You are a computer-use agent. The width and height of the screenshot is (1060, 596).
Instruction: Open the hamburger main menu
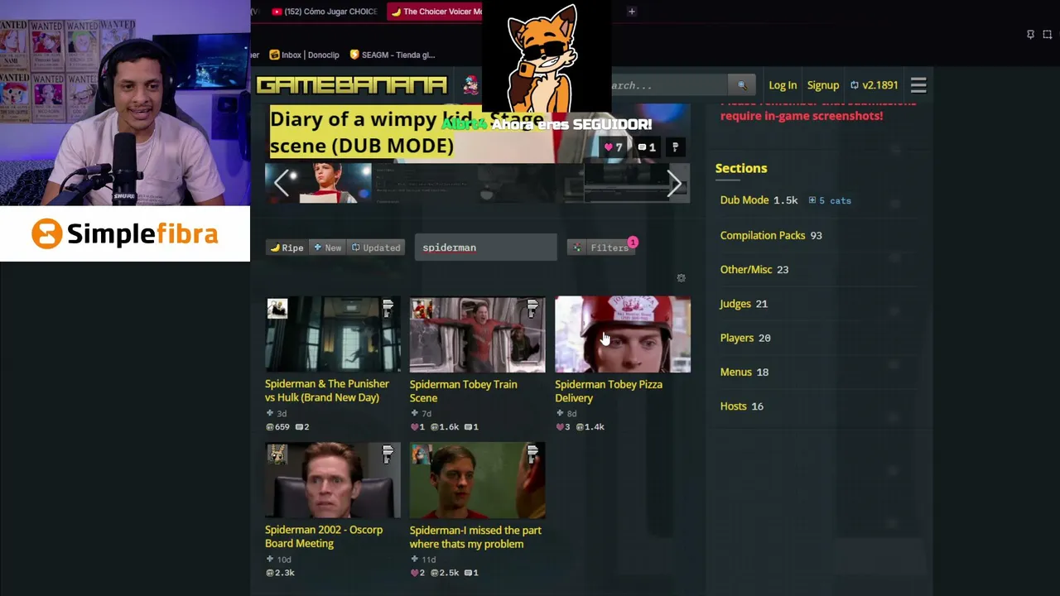click(918, 85)
